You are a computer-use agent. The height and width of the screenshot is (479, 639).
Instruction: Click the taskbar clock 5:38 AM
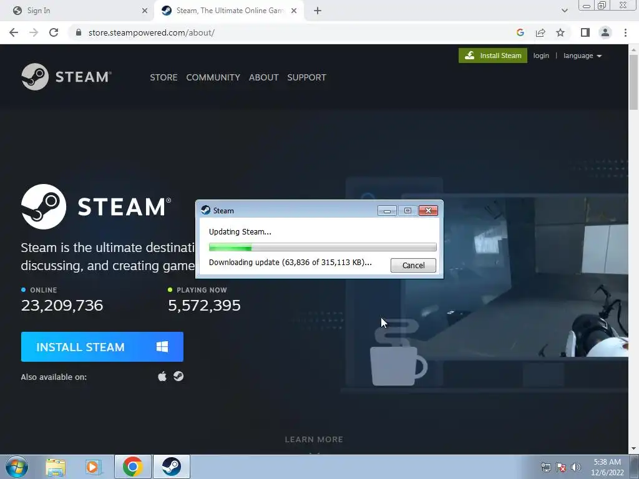[607, 467]
